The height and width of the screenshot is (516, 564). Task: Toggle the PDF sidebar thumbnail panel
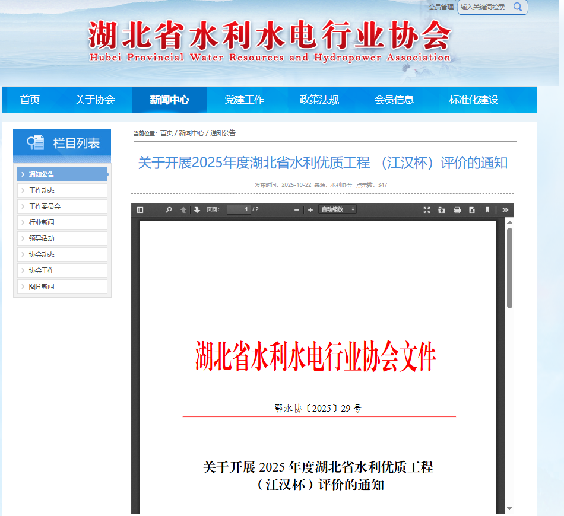[141, 209]
